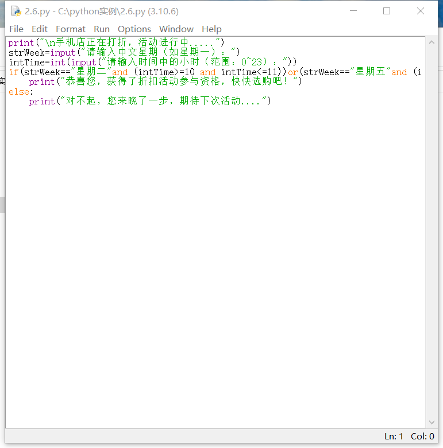The height and width of the screenshot is (448, 443).
Task: Place cursor on strWeek=input line
Action: point(124,52)
